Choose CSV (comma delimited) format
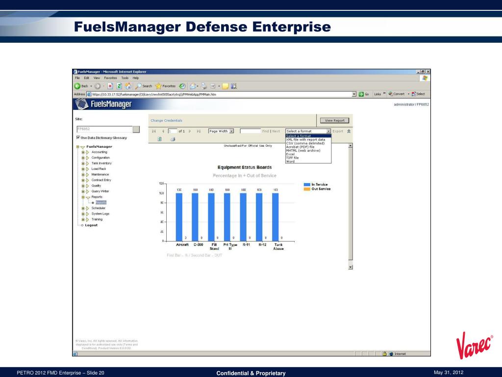 point(308,143)
